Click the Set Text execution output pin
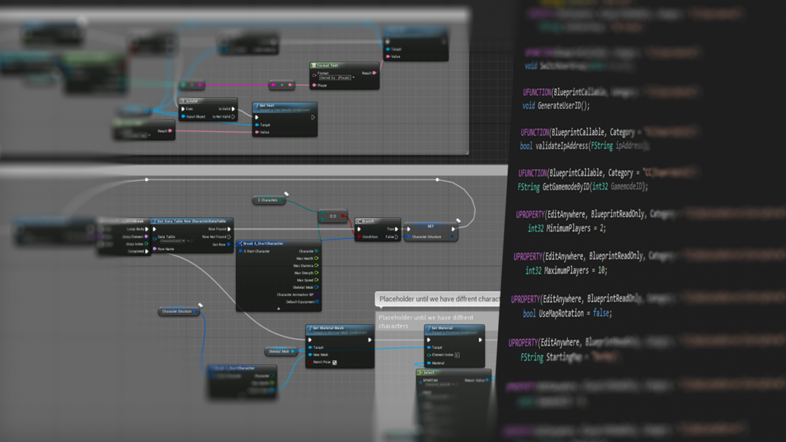Image resolution: width=786 pixels, height=442 pixels. (313, 117)
